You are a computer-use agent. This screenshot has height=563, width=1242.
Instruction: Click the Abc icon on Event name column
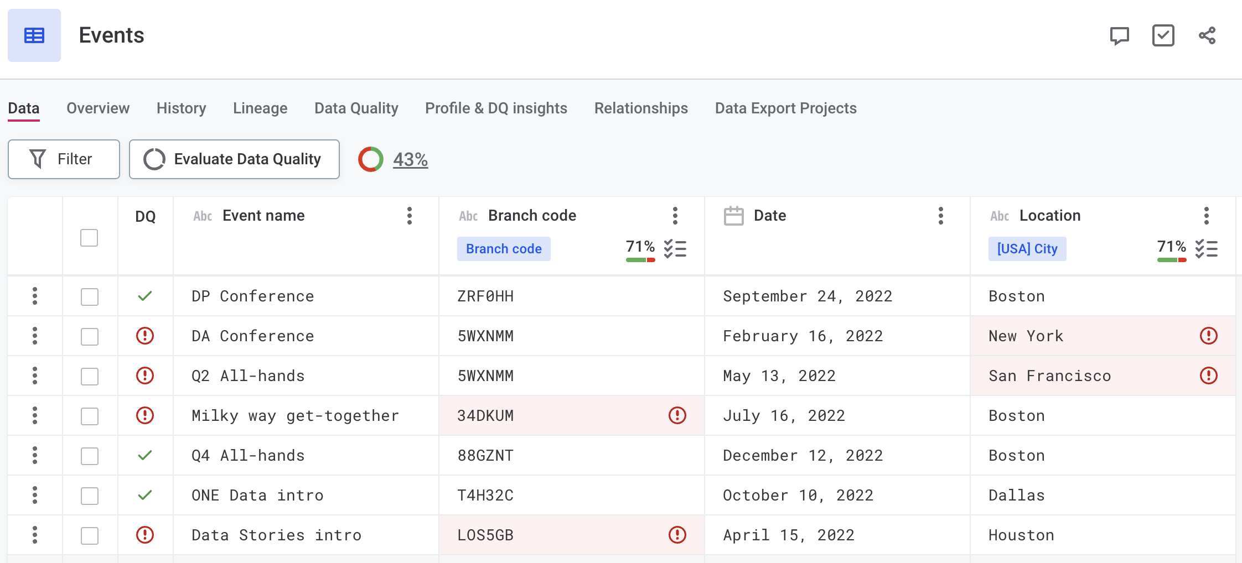[x=203, y=216]
